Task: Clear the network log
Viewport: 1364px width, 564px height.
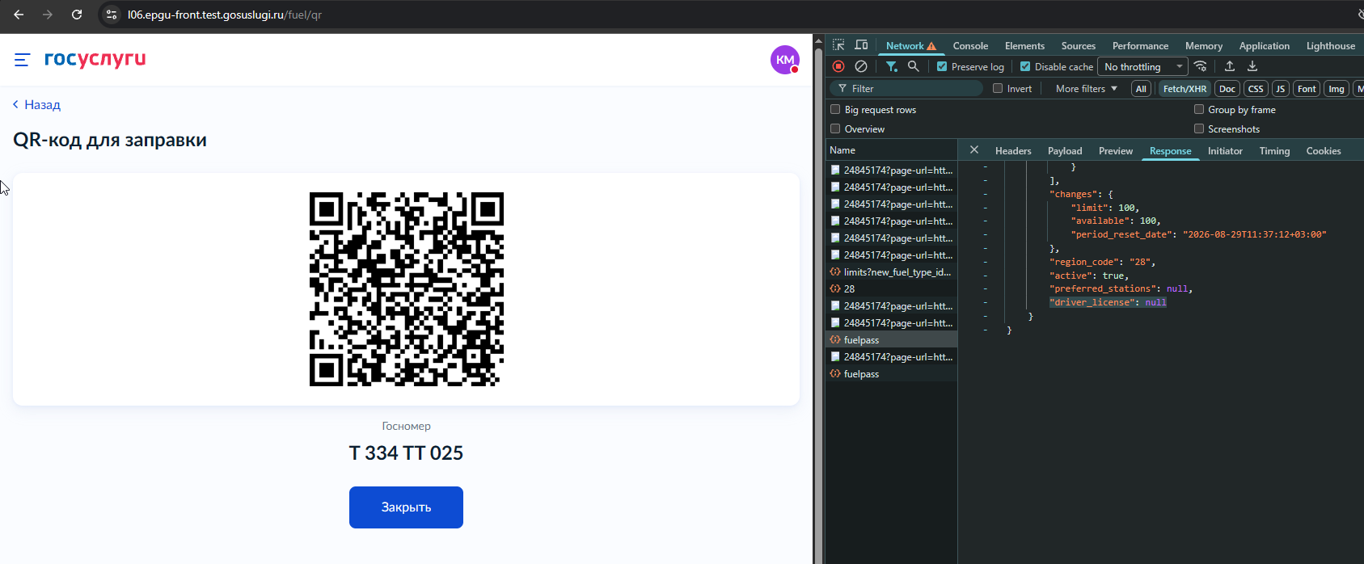Action: [861, 66]
